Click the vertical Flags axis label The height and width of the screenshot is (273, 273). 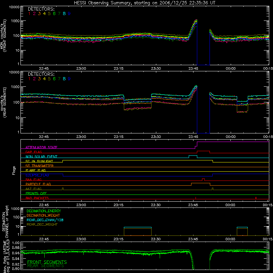(x=14, y=170)
